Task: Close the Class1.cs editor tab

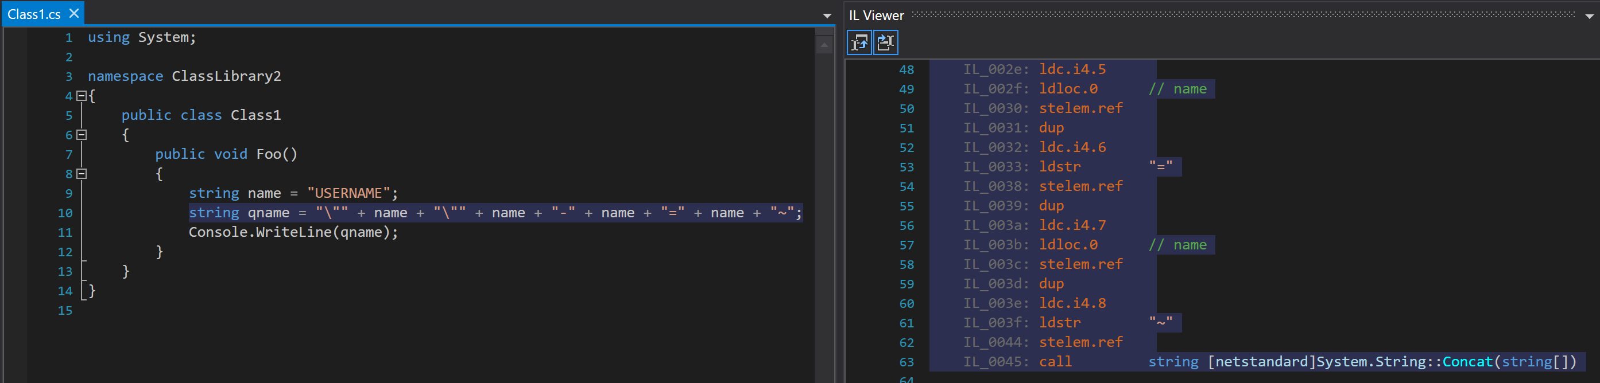Action: click(74, 13)
